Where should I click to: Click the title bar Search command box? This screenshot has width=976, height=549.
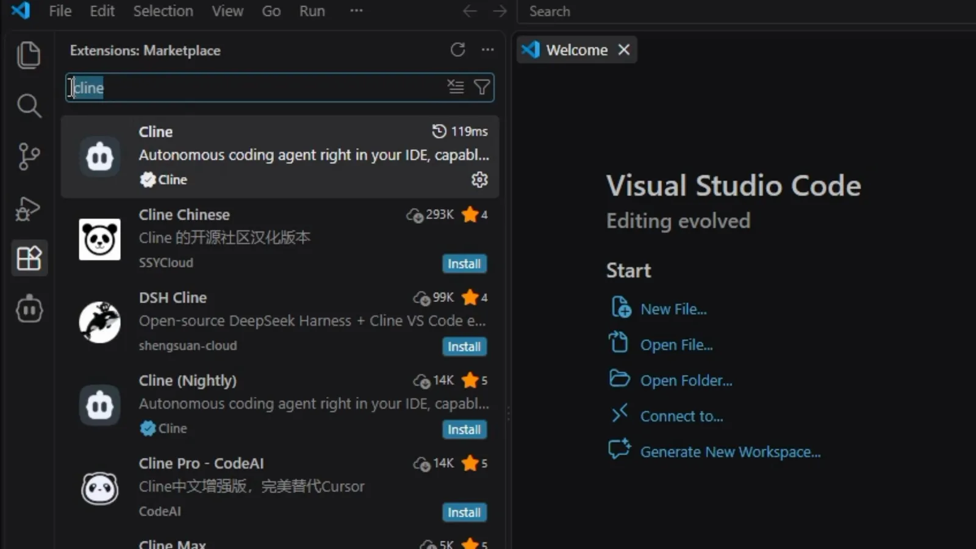(x=747, y=12)
